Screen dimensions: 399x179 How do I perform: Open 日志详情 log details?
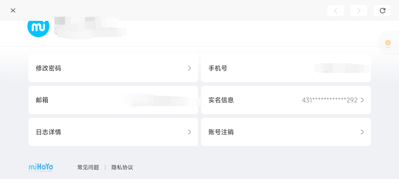point(113,132)
